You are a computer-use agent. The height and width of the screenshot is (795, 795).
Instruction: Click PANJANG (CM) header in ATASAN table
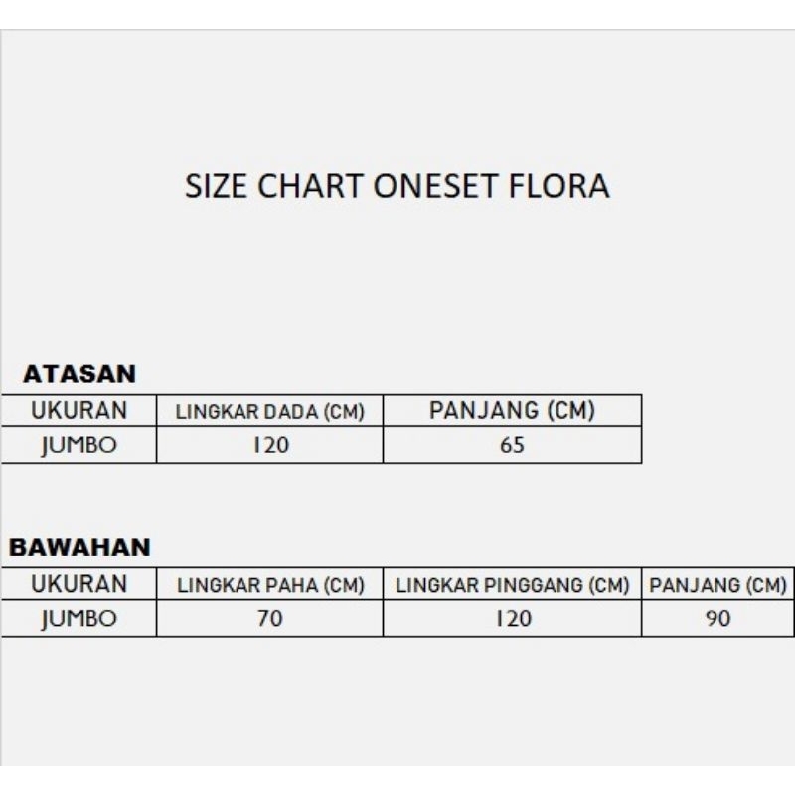pos(512,411)
